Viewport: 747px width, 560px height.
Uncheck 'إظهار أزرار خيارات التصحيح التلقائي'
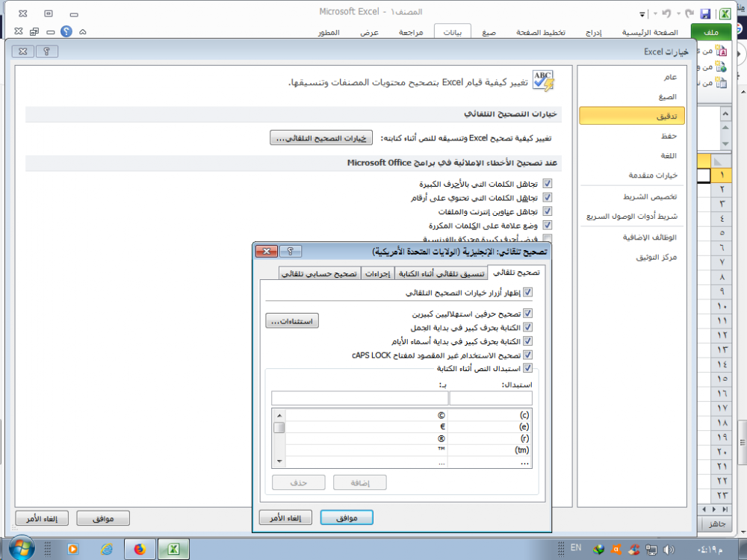click(527, 293)
